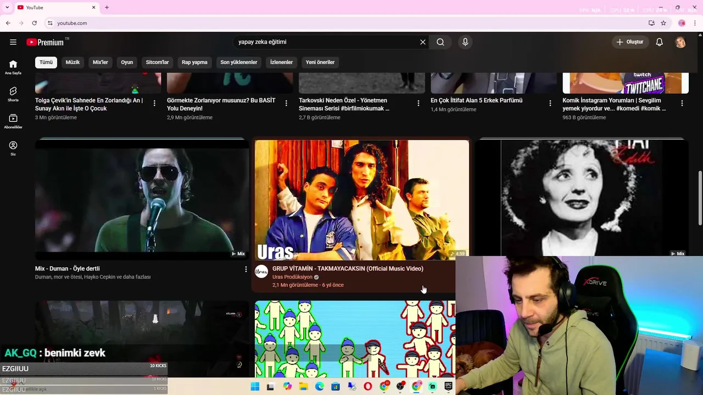This screenshot has height=395, width=703.
Task: Select the Oyun filter chip
Action: 127,62
